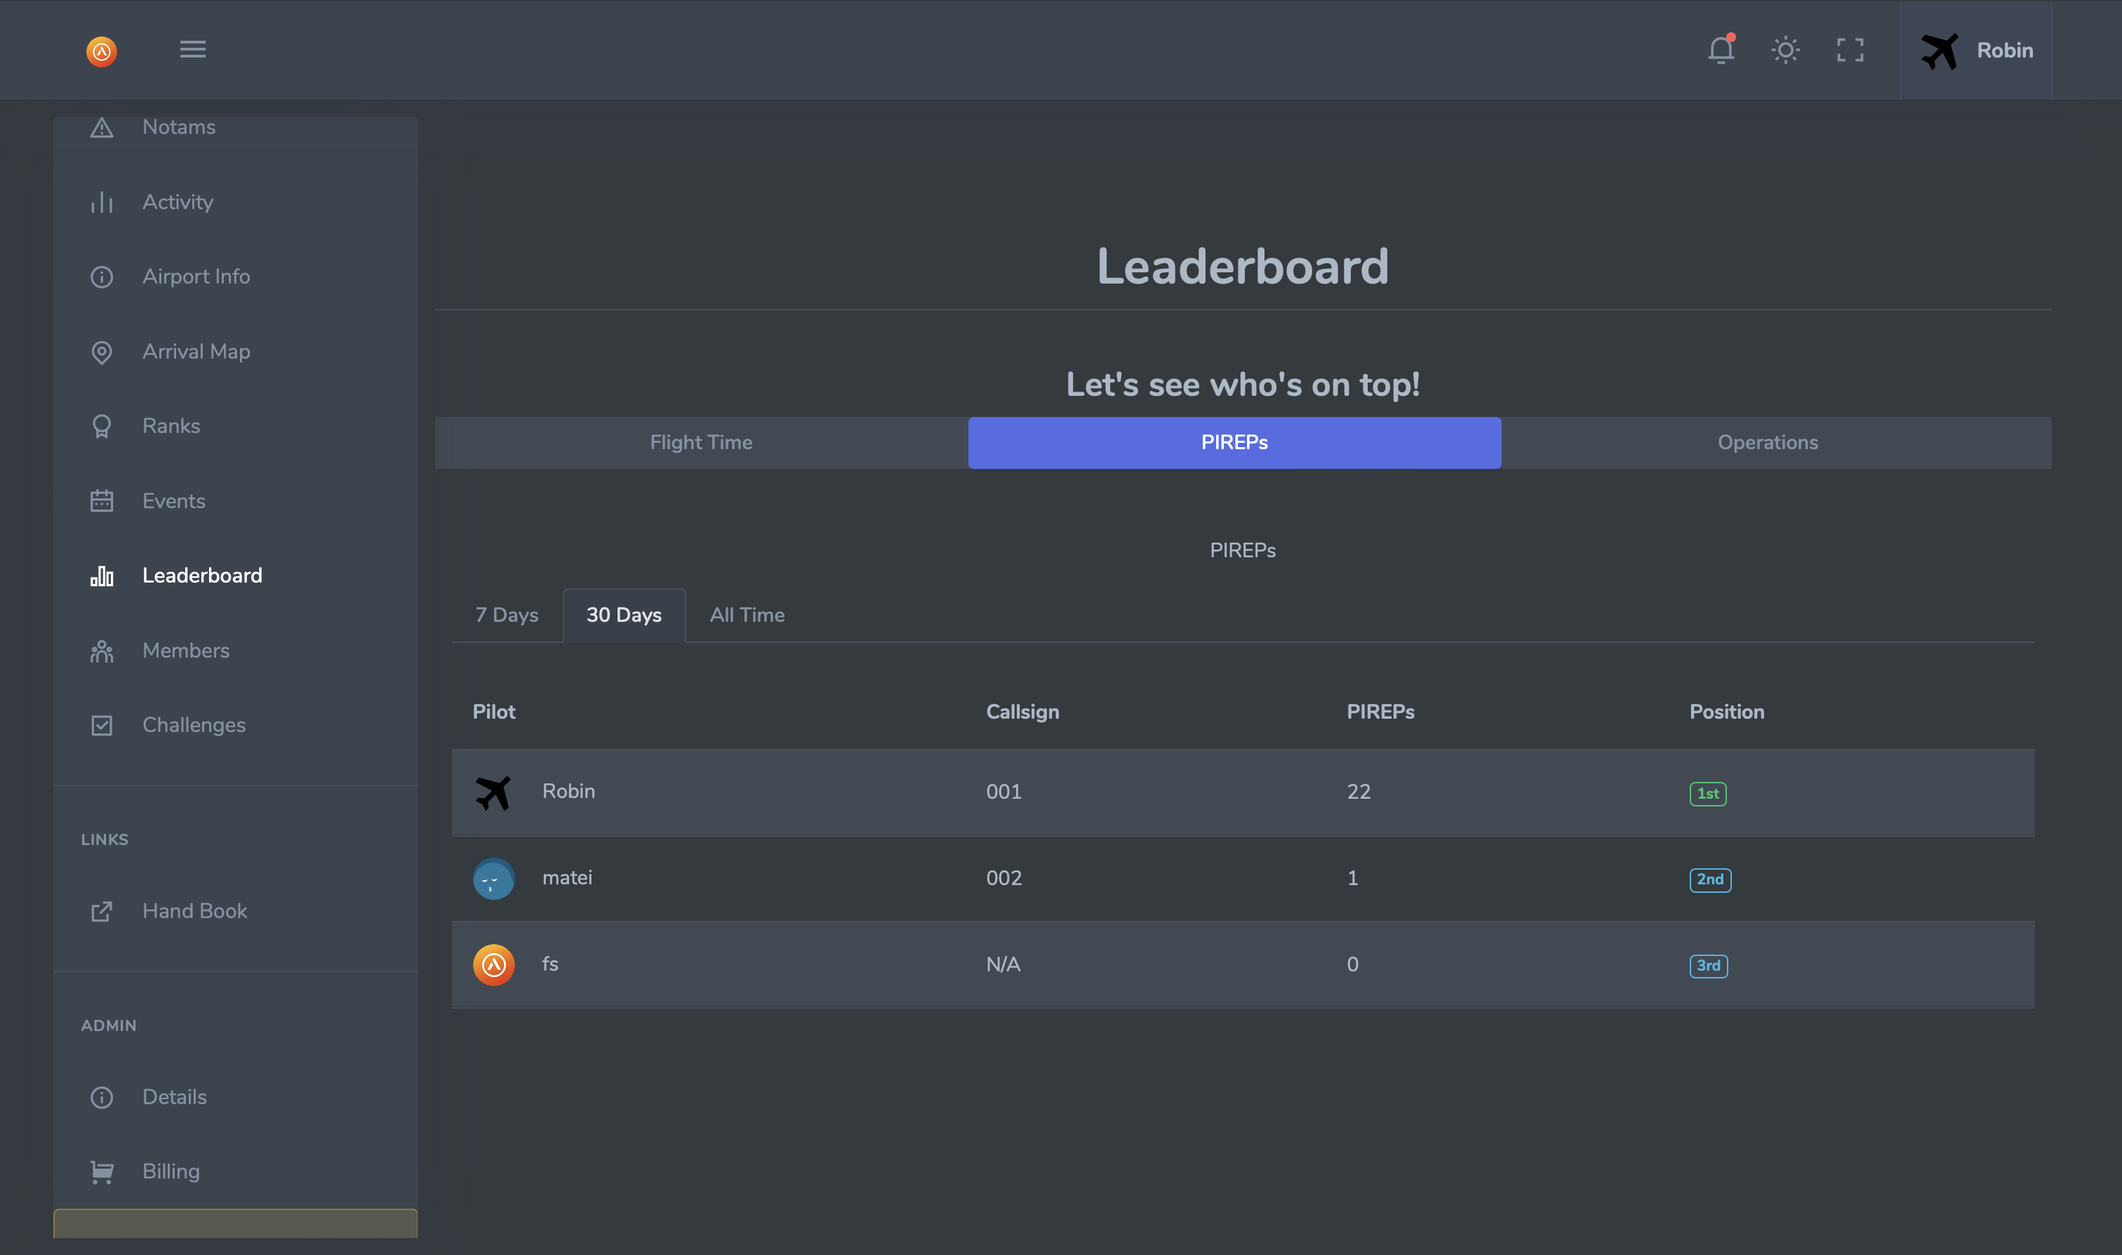Click the Ranks sidebar icon
The image size is (2122, 1255).
pyautogui.click(x=102, y=425)
